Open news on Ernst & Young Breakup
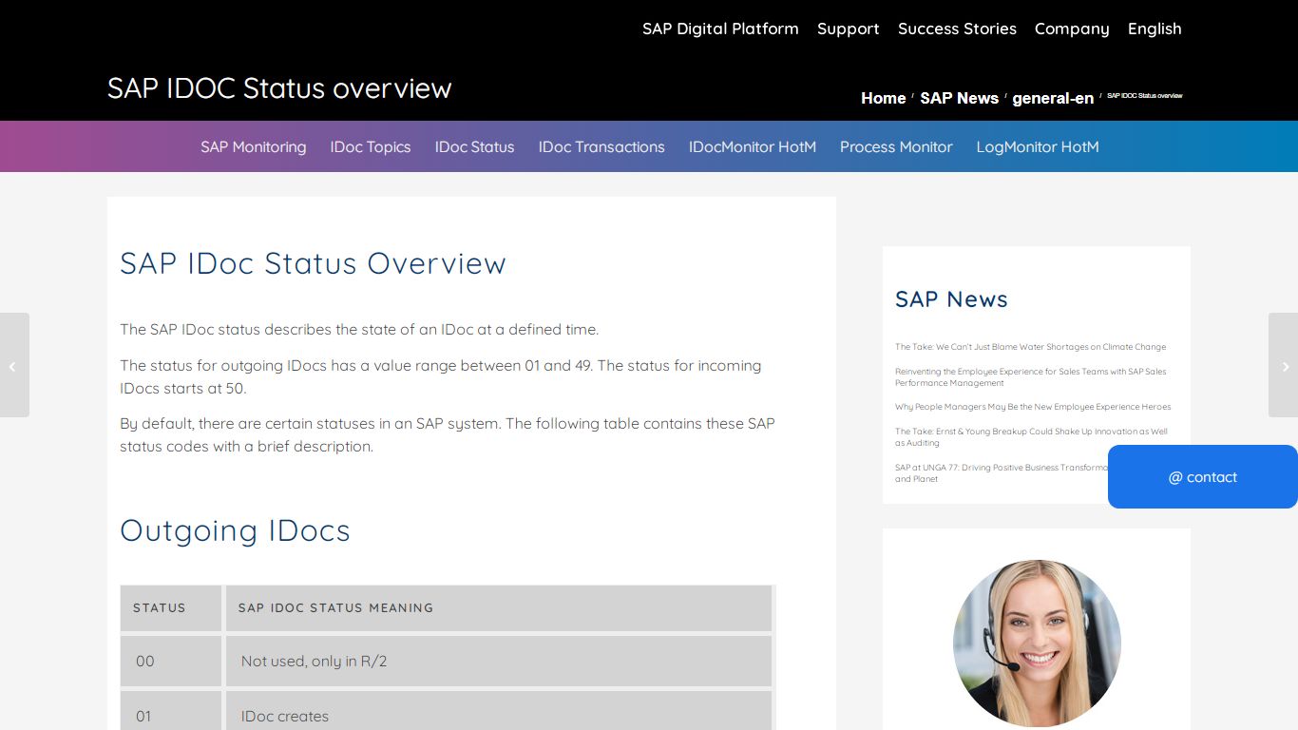 (x=1031, y=437)
